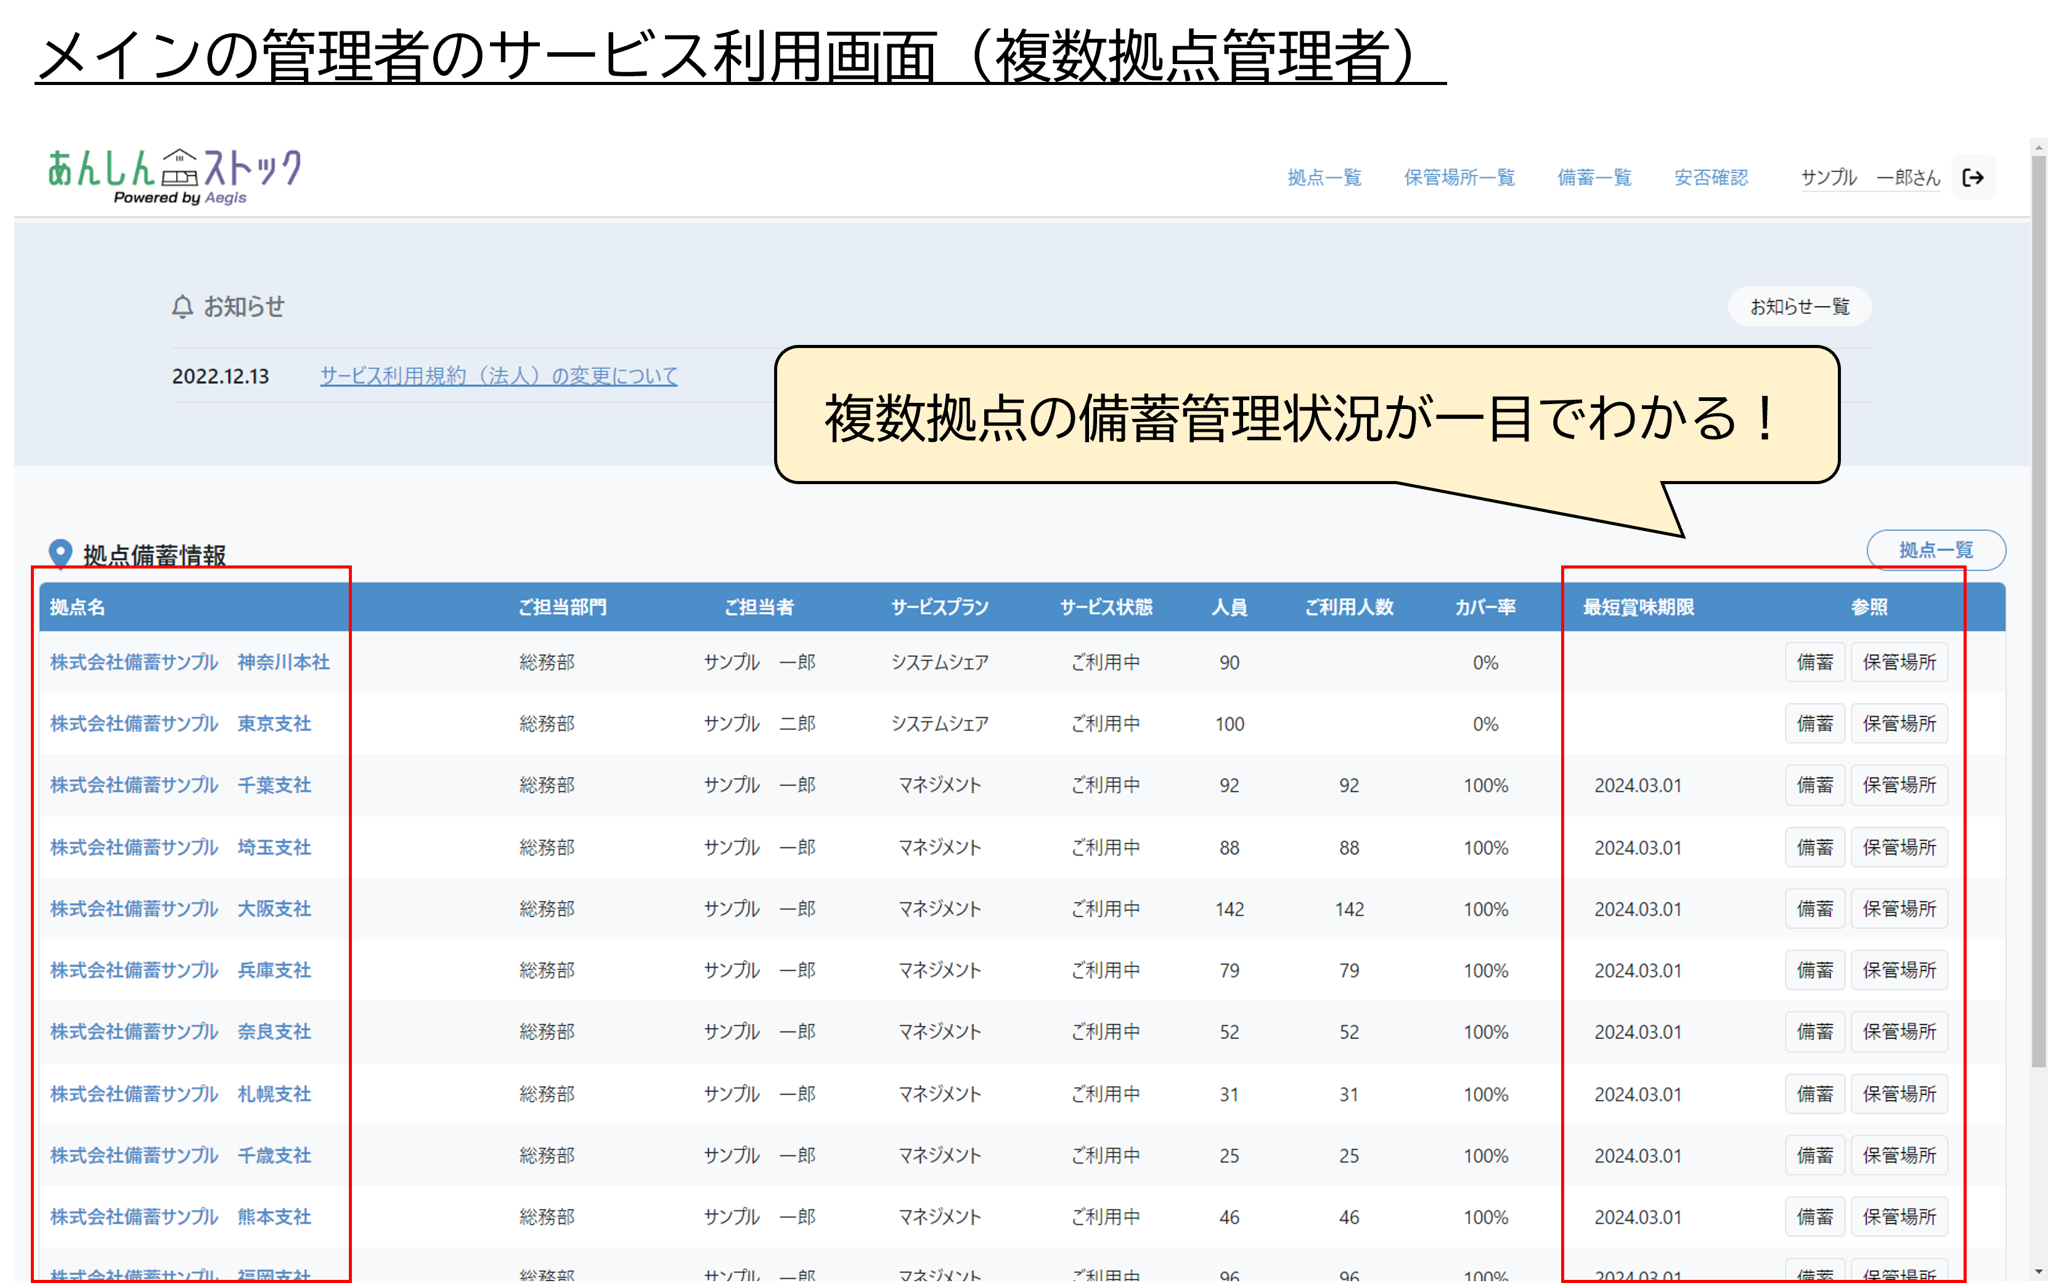
Task: Open the 神奈川本社 location link
Action: (189, 662)
